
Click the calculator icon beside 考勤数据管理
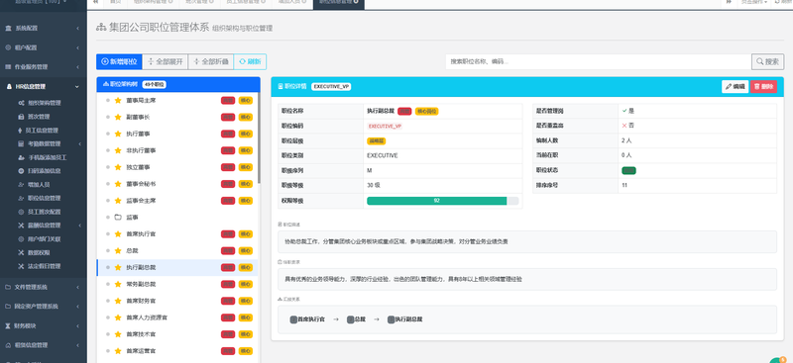pyautogui.click(x=21, y=143)
